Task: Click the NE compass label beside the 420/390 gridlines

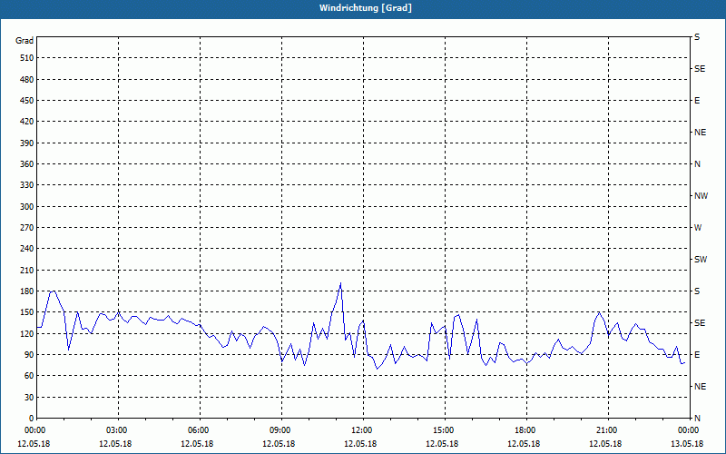Action: [700, 133]
